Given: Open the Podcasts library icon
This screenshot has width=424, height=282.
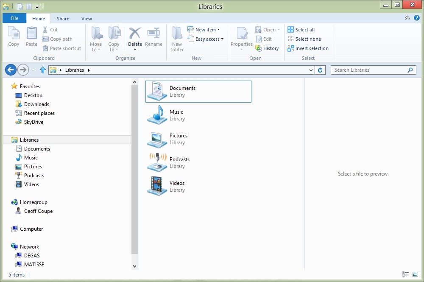Looking at the screenshot, I should tap(157, 162).
